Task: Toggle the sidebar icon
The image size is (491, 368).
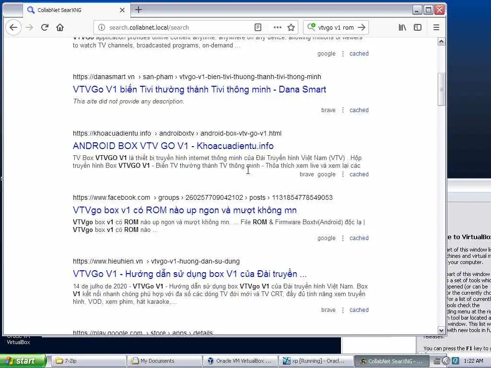Action: click(x=418, y=27)
